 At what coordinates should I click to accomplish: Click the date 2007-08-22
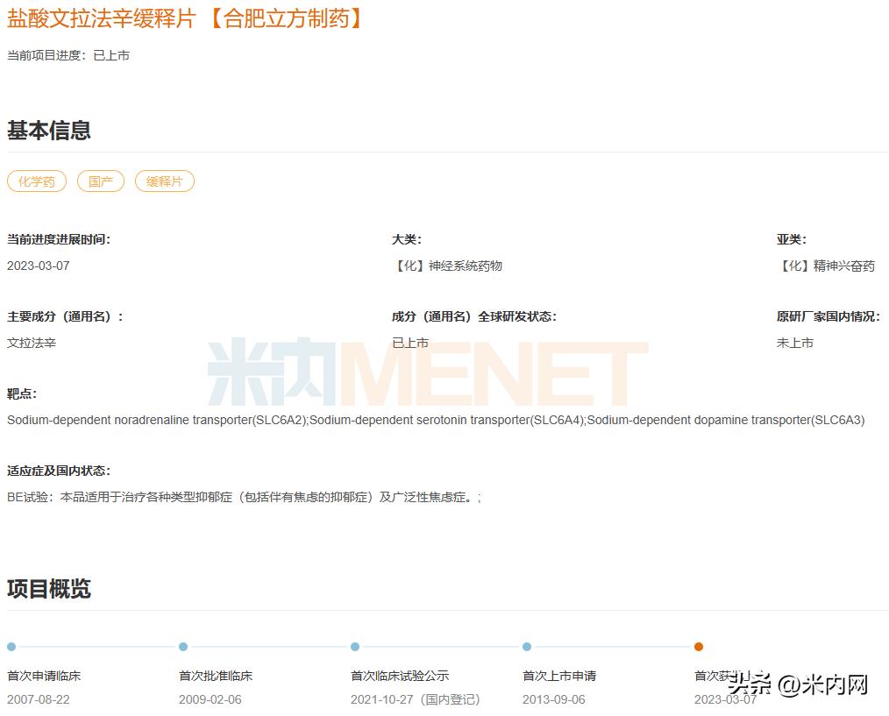38,700
